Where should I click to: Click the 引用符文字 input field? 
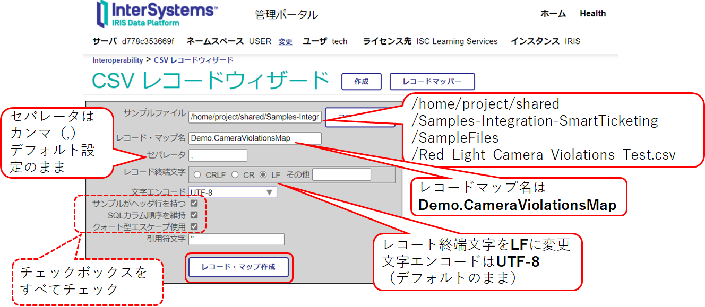pyautogui.click(x=236, y=239)
